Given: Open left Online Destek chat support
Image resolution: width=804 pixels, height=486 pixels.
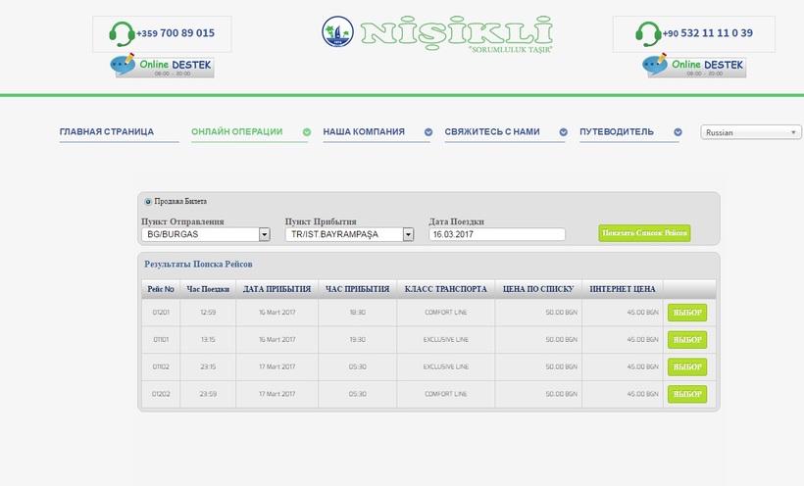Looking at the screenshot, I should click(x=163, y=66).
